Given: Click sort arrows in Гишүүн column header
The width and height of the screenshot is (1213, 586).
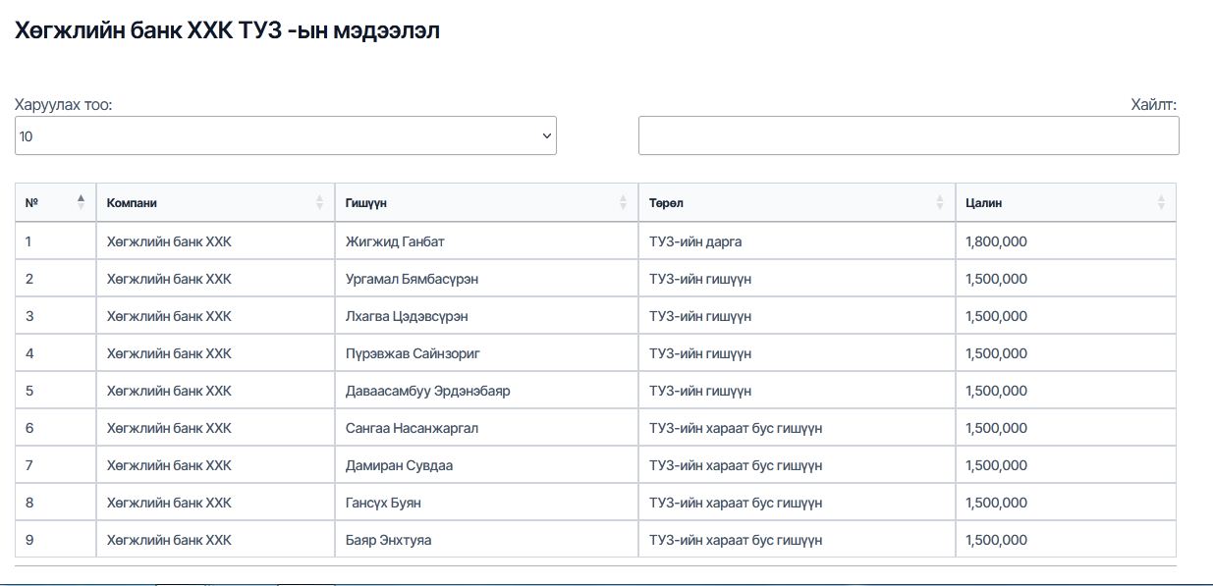Looking at the screenshot, I should click(x=623, y=202).
